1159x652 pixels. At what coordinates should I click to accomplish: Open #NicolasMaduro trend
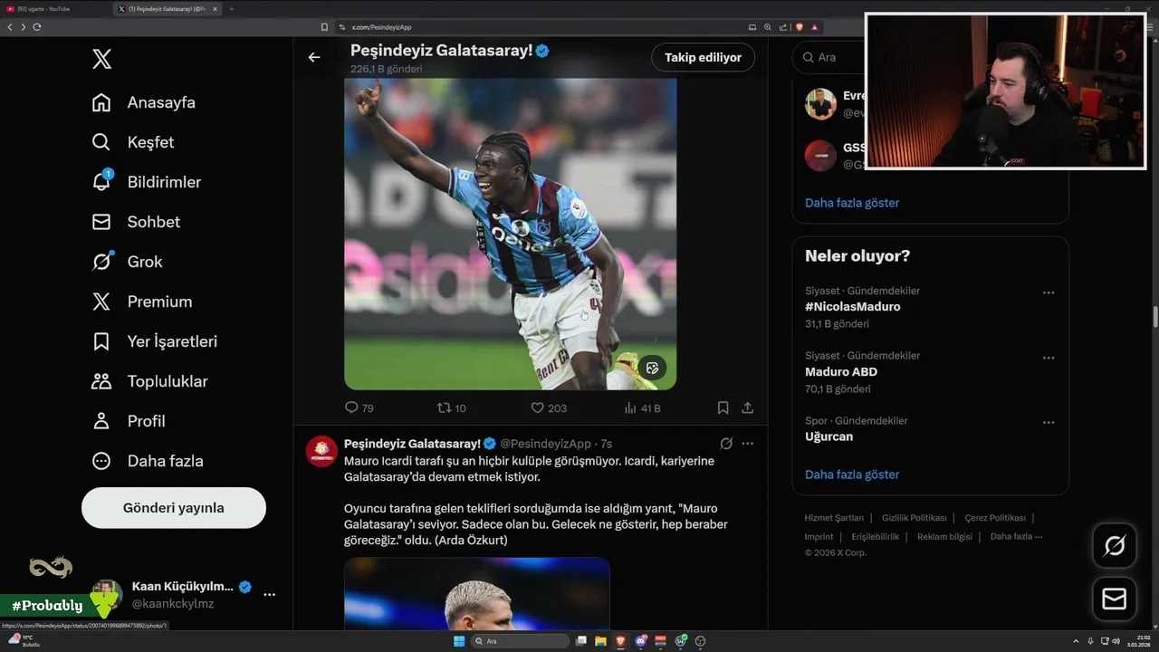click(852, 307)
